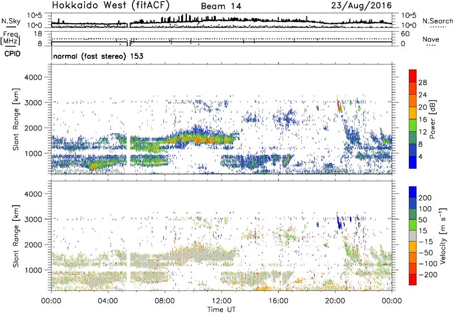Image resolution: width=453 pixels, height=313 pixels.
Task: Click the '4' label on Power colorbar
Action: (421, 156)
